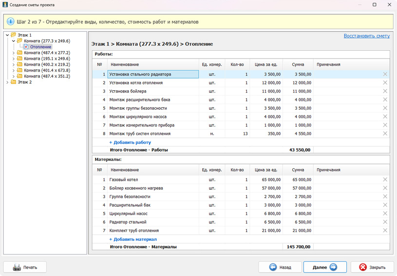Delete the 'Монтаж труб систем отопления' row
This screenshot has height=276, width=397.
coord(385,134)
